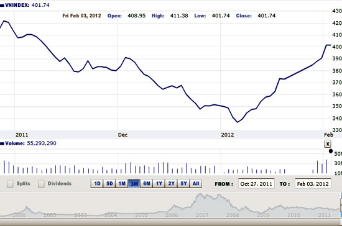Viewport: 342px width, 226px height.
Task: Select the 1Y time range
Action: [159, 184]
